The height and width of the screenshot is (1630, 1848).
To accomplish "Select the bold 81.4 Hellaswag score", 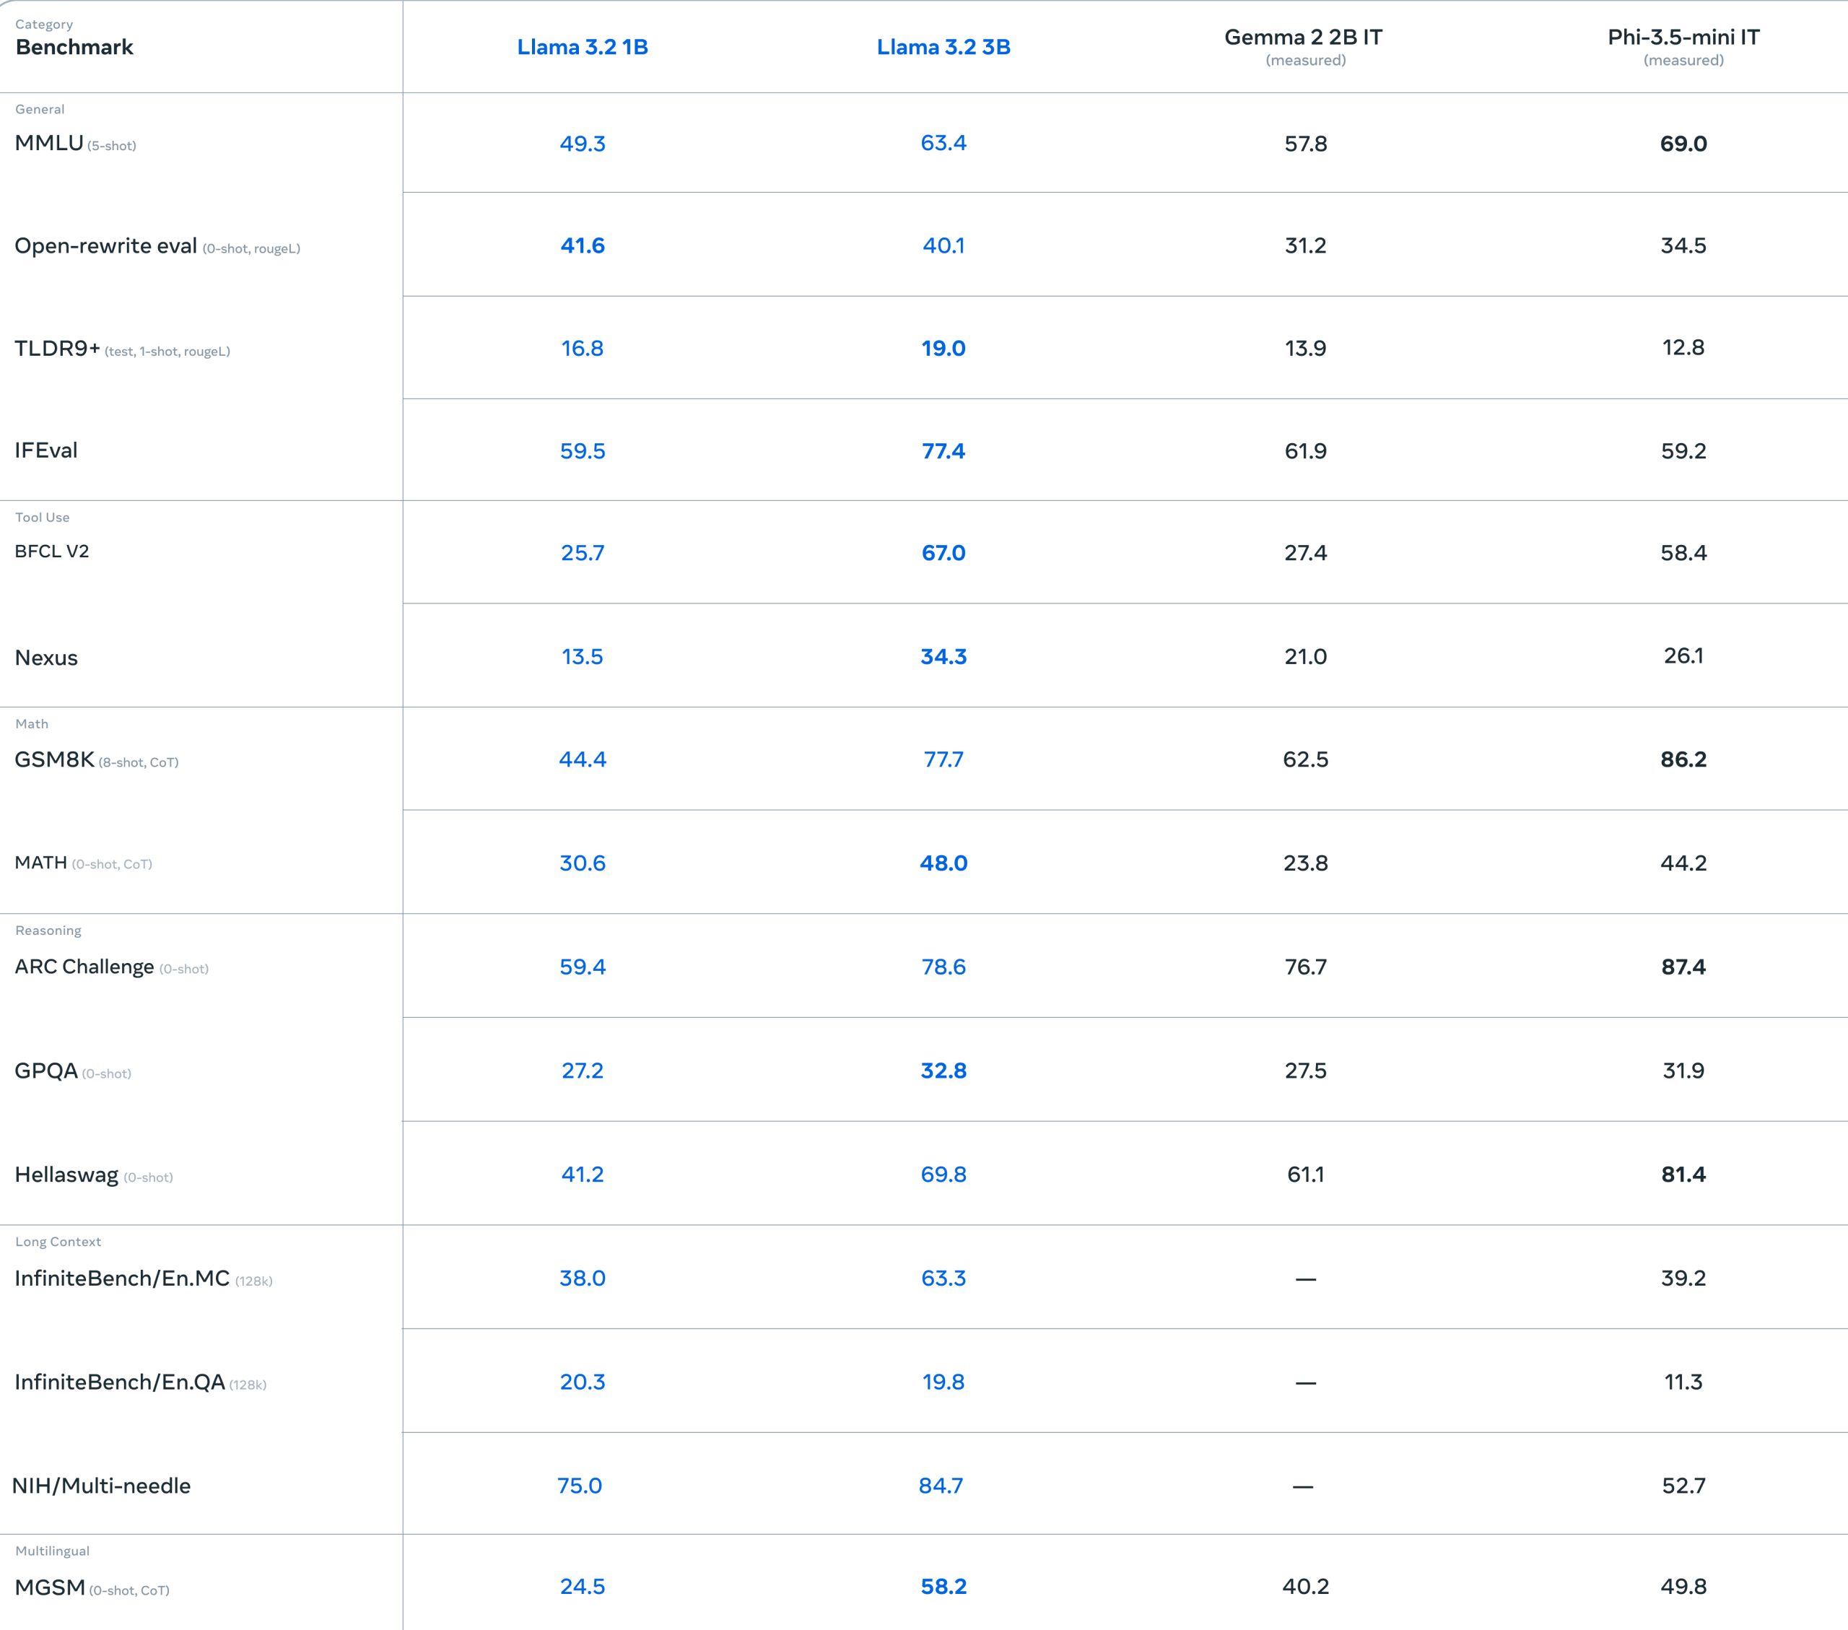I will (1683, 1174).
